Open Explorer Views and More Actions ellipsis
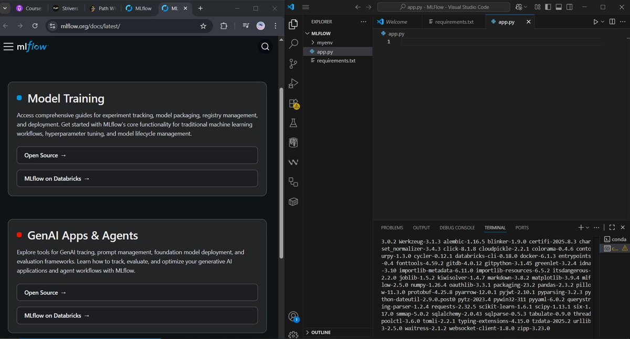The image size is (630, 339). click(x=364, y=22)
